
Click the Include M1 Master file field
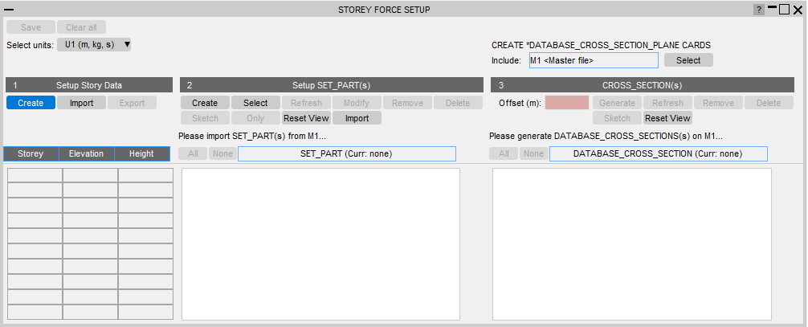593,60
